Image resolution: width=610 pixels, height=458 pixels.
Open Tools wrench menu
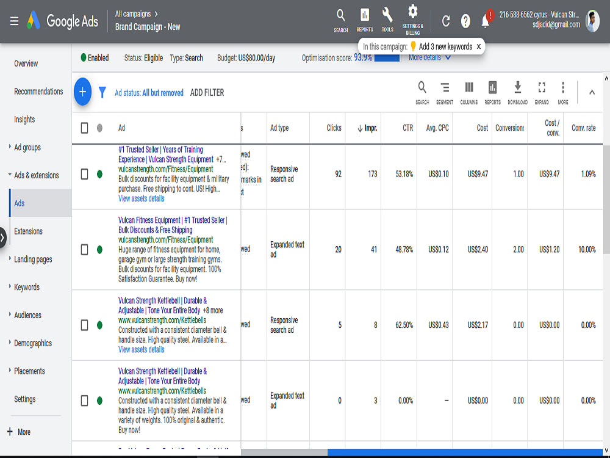387,21
